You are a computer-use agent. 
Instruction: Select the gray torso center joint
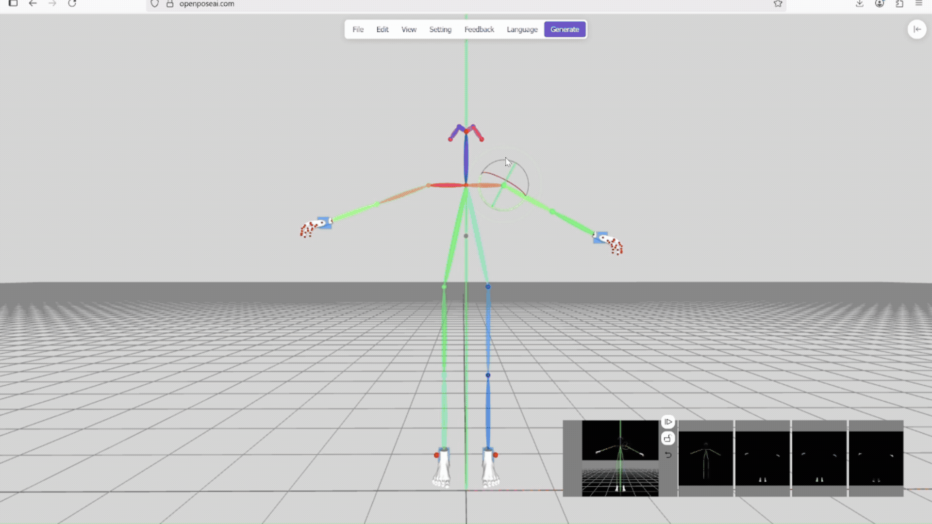(x=466, y=236)
